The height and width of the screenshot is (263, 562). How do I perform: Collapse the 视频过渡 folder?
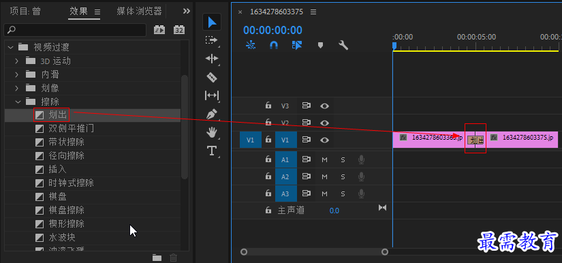point(10,47)
